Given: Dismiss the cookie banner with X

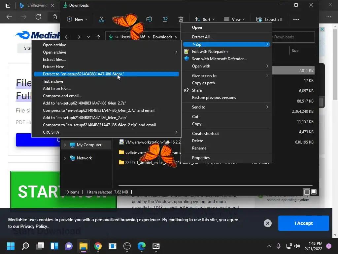Looking at the screenshot, I should coord(267,223).
